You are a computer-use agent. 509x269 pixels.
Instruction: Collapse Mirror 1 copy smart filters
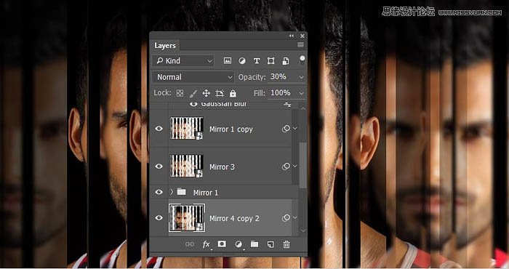click(x=294, y=129)
